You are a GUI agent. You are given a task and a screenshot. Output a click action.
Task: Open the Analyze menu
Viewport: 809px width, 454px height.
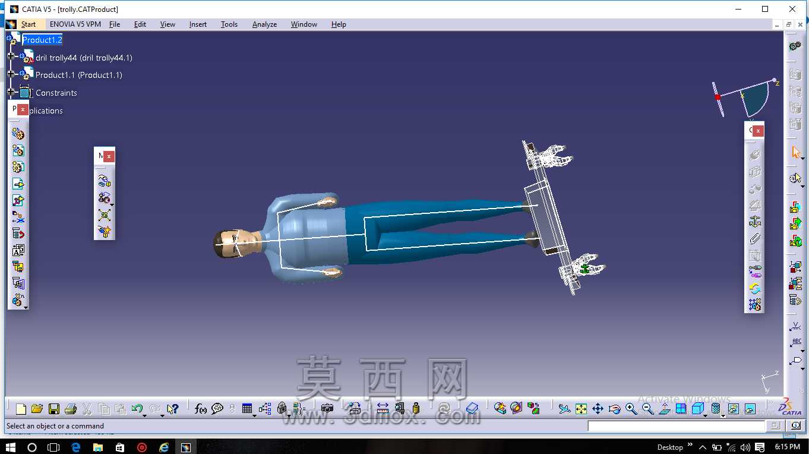264,24
